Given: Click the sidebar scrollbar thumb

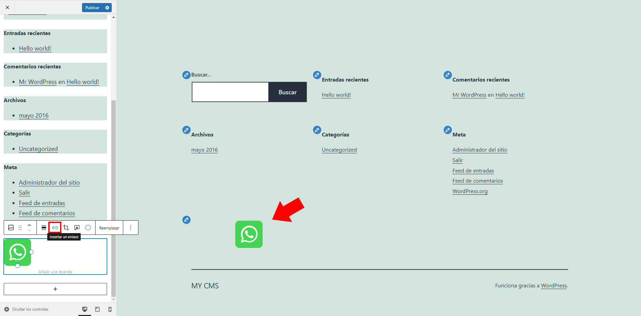Looking at the screenshot, I should pos(113,198).
